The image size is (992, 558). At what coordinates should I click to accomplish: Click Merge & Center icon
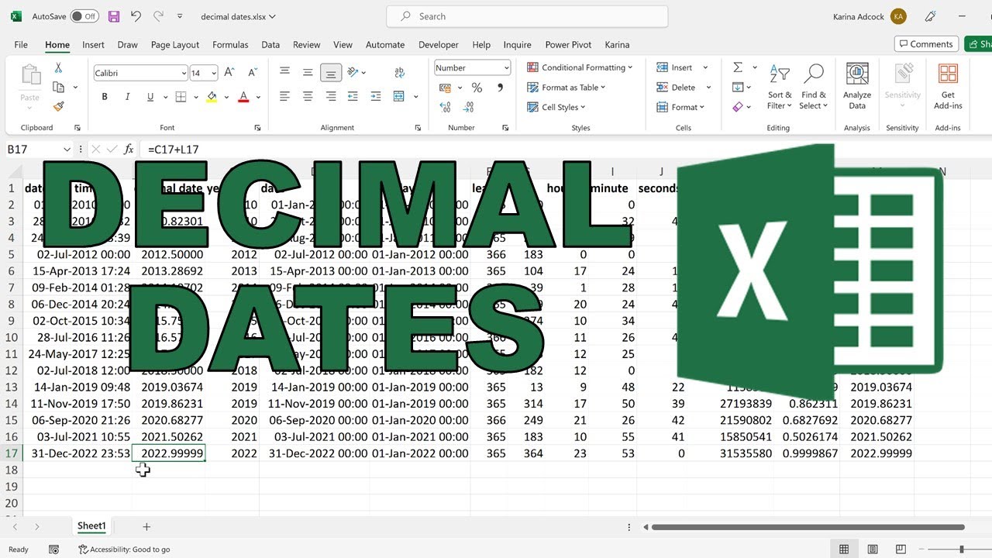coord(399,97)
